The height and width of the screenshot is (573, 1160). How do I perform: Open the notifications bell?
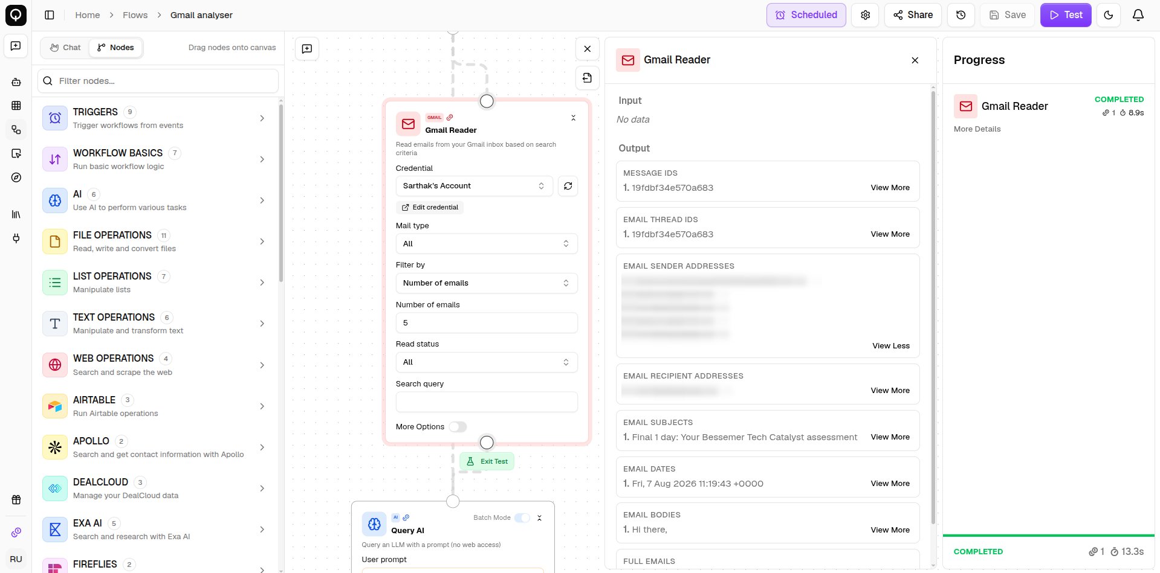[1138, 15]
